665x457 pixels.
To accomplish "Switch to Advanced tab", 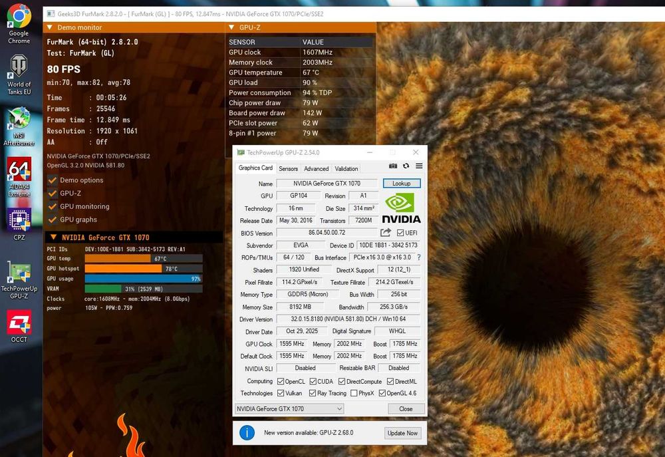I will pyautogui.click(x=317, y=168).
